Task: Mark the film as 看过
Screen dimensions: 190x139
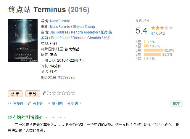Action: point(33,94)
